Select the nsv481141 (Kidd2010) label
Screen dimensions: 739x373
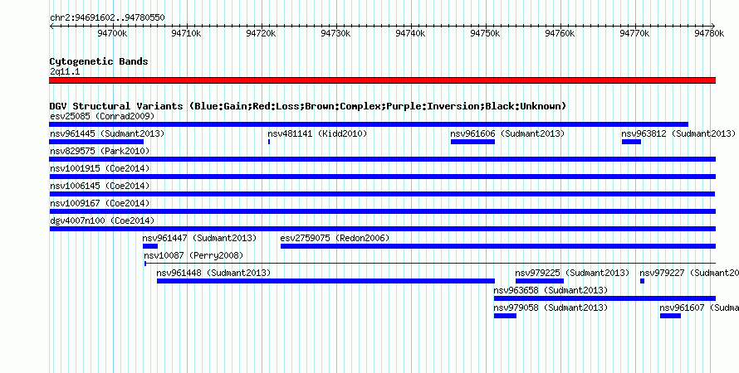(x=317, y=133)
